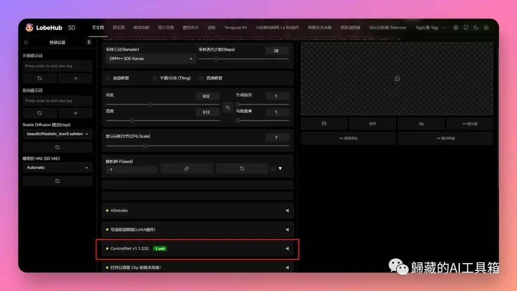Expand the ADetailer section
This screenshot has width=517, height=291.
tap(198, 211)
